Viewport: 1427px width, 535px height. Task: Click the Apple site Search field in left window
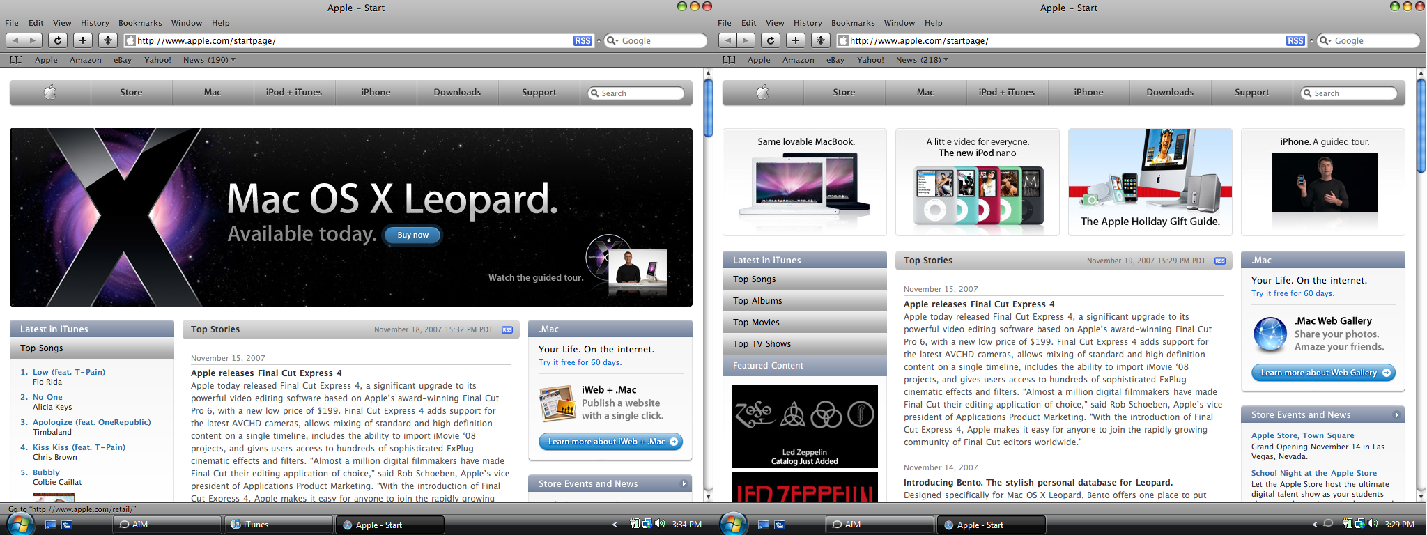pyautogui.click(x=636, y=93)
